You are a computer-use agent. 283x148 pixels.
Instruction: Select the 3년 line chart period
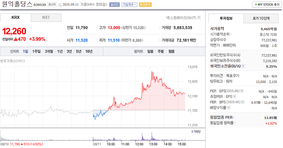point(69,51)
